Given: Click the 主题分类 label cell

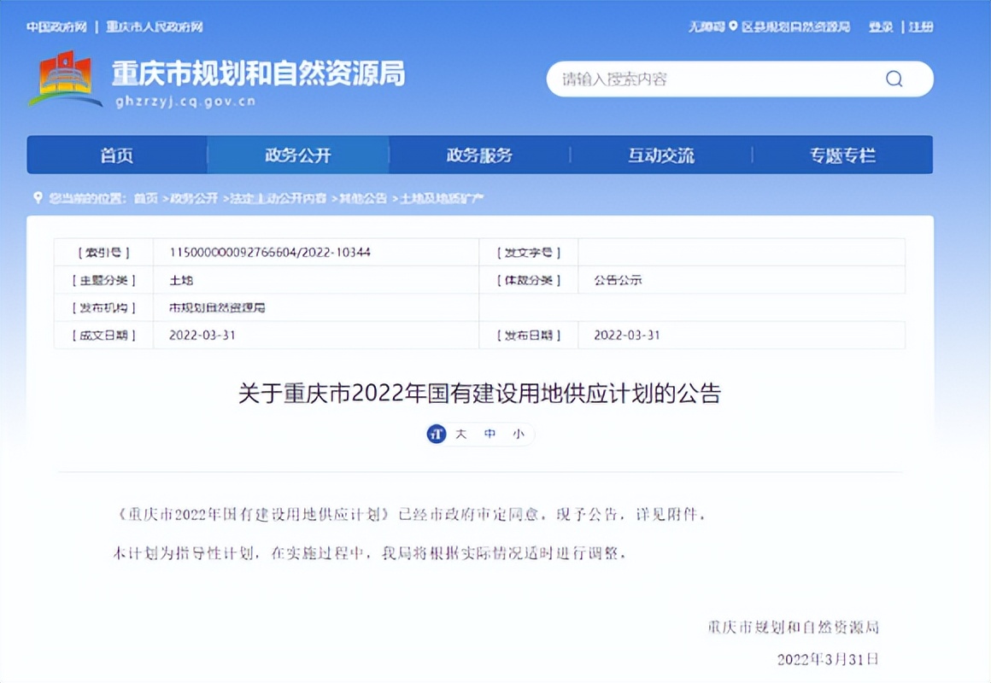Looking at the screenshot, I should coord(103,280).
